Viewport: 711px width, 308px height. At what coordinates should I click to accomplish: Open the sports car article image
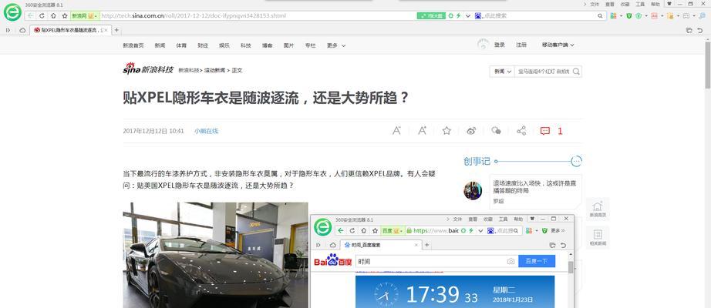click(x=215, y=255)
